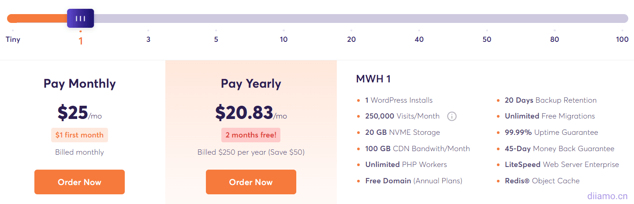Screen dimensions: 634x204
Task: Select plan size 3 on the slider
Action: [x=148, y=39]
